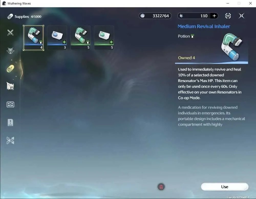Click the Shell Credit coin icon
The image size is (256, 199).
[143, 16]
